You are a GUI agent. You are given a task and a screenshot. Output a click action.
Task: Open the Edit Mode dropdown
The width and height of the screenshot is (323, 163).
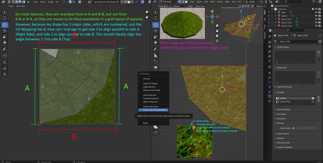pyautogui.click(x=167, y=2)
